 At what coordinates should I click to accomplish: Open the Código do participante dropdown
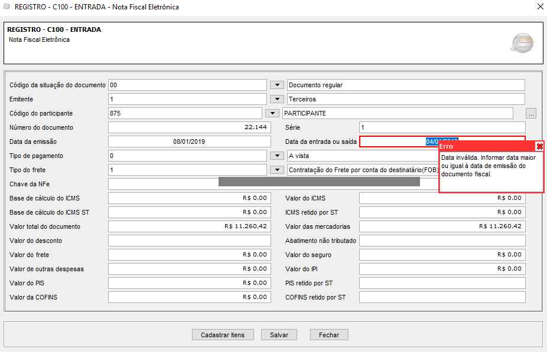272,113
